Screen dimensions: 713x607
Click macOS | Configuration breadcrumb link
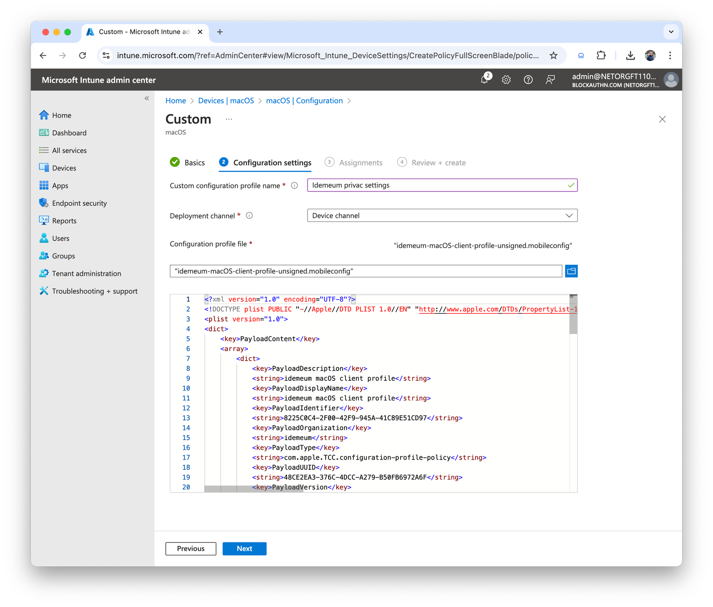pyautogui.click(x=304, y=101)
